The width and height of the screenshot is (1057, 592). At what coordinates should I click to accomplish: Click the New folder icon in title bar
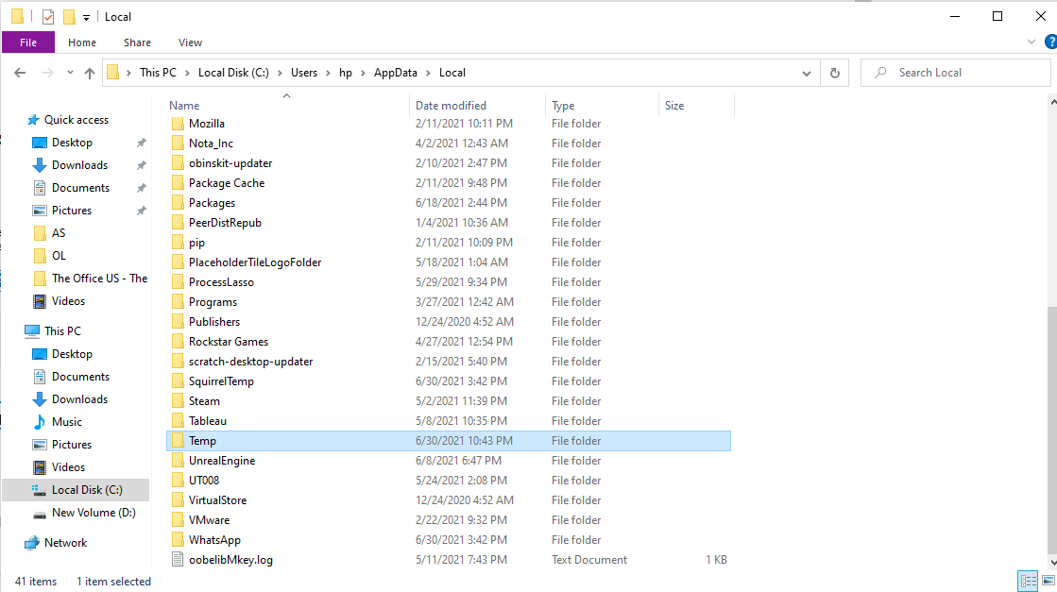coord(69,17)
